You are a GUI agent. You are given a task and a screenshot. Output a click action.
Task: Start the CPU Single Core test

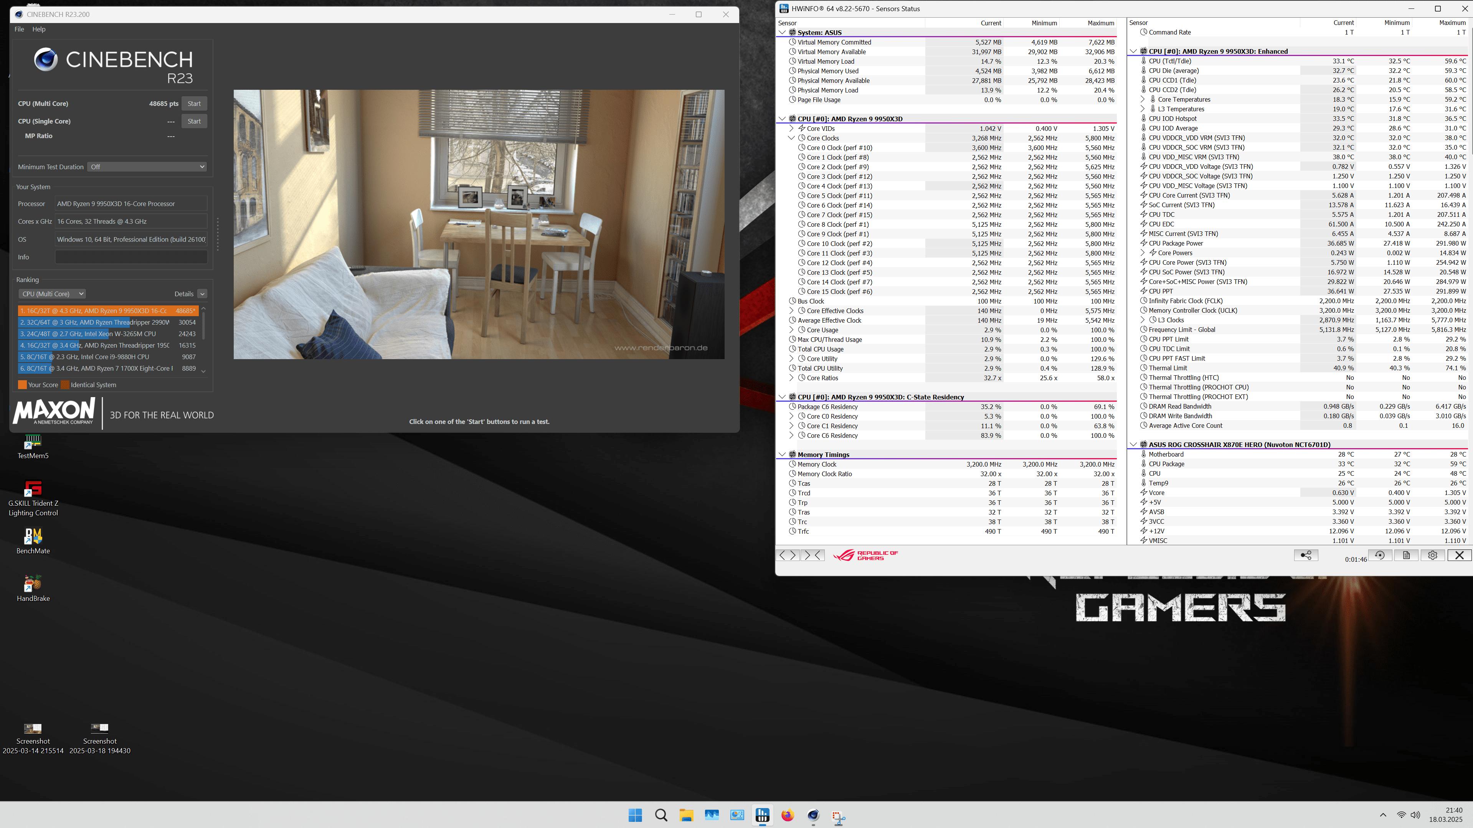(194, 121)
